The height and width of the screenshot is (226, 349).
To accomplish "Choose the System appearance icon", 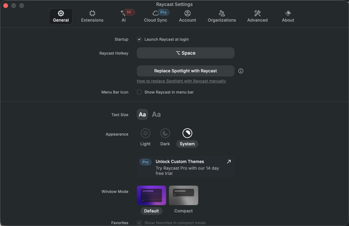I will click(187, 133).
